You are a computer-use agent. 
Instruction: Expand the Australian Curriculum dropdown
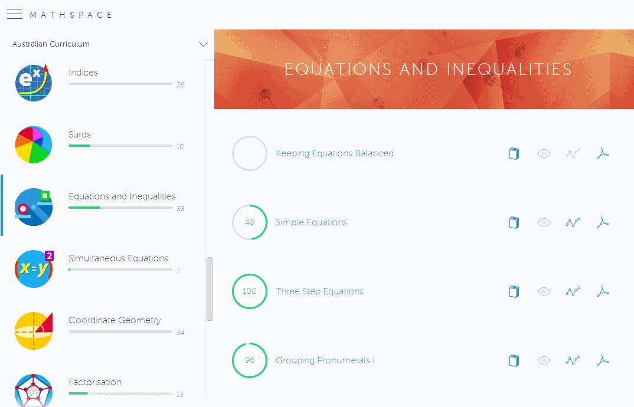coord(51,44)
